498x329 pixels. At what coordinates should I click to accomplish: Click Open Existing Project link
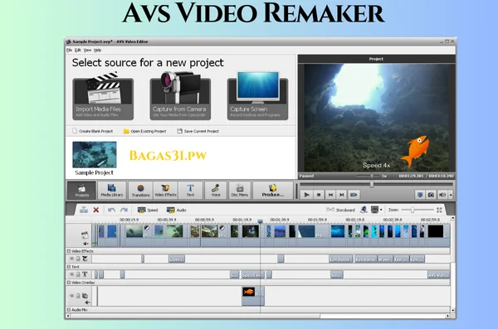(144, 131)
